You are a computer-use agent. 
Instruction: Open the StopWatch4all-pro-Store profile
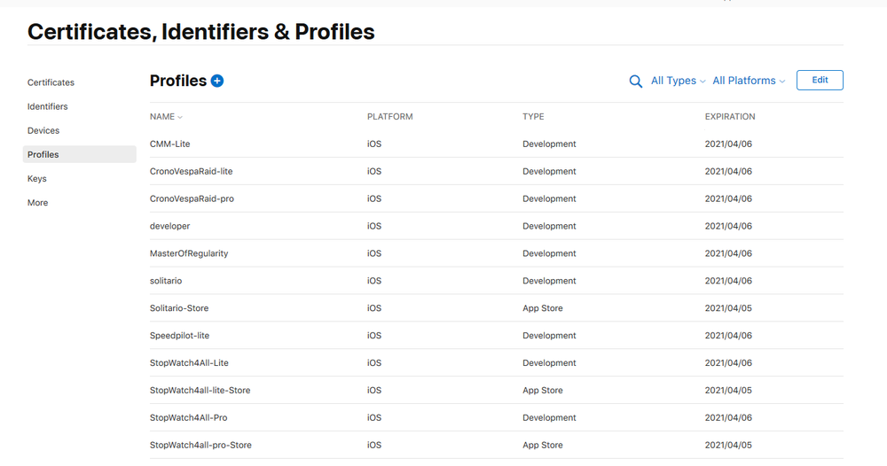496,445
